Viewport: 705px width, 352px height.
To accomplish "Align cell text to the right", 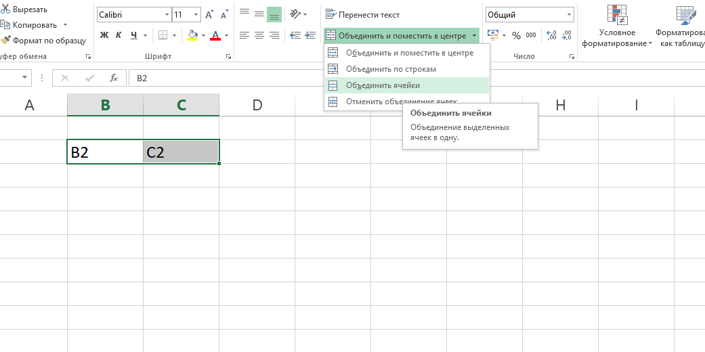I will point(274,35).
